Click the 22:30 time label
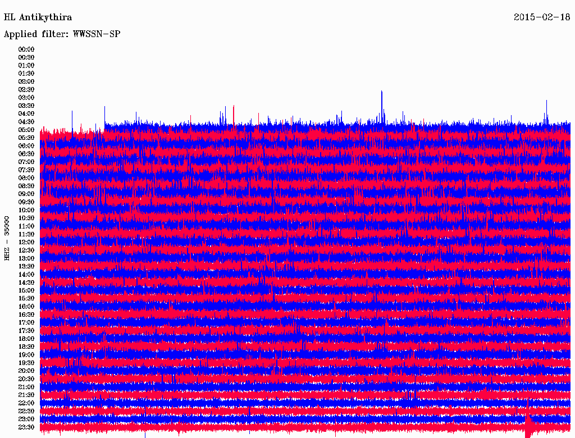Screen dimensions: 575x438 click(x=26, y=411)
